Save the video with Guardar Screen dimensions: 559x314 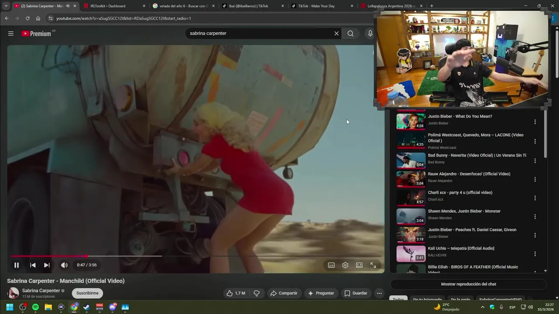356,293
